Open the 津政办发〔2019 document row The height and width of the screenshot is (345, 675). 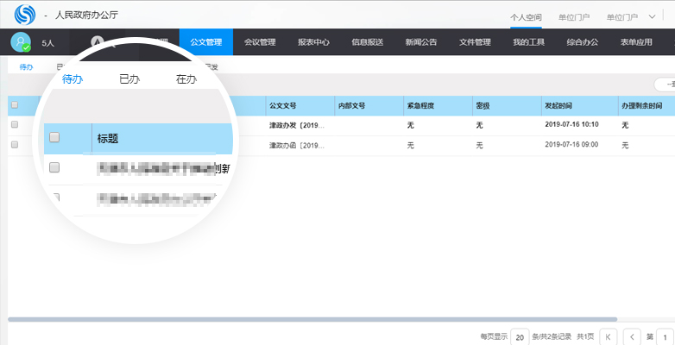(x=296, y=125)
